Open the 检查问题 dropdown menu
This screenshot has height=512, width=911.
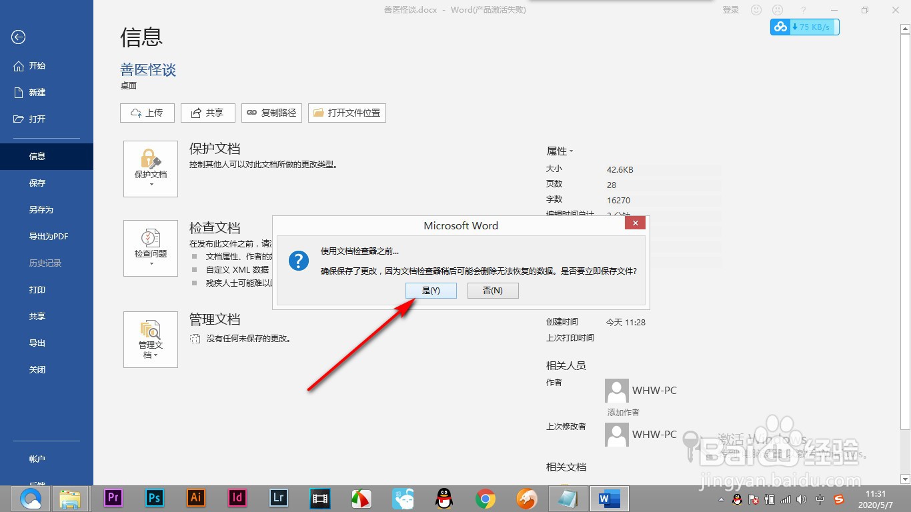pos(150,264)
